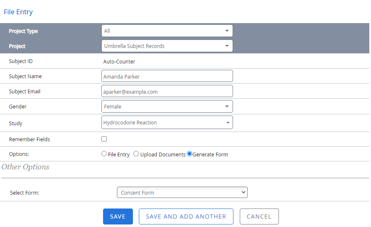
Task: Focus the Subject Email text field
Action: coord(167,91)
